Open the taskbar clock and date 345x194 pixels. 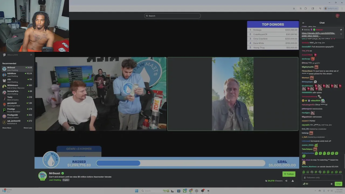(x=339, y=191)
